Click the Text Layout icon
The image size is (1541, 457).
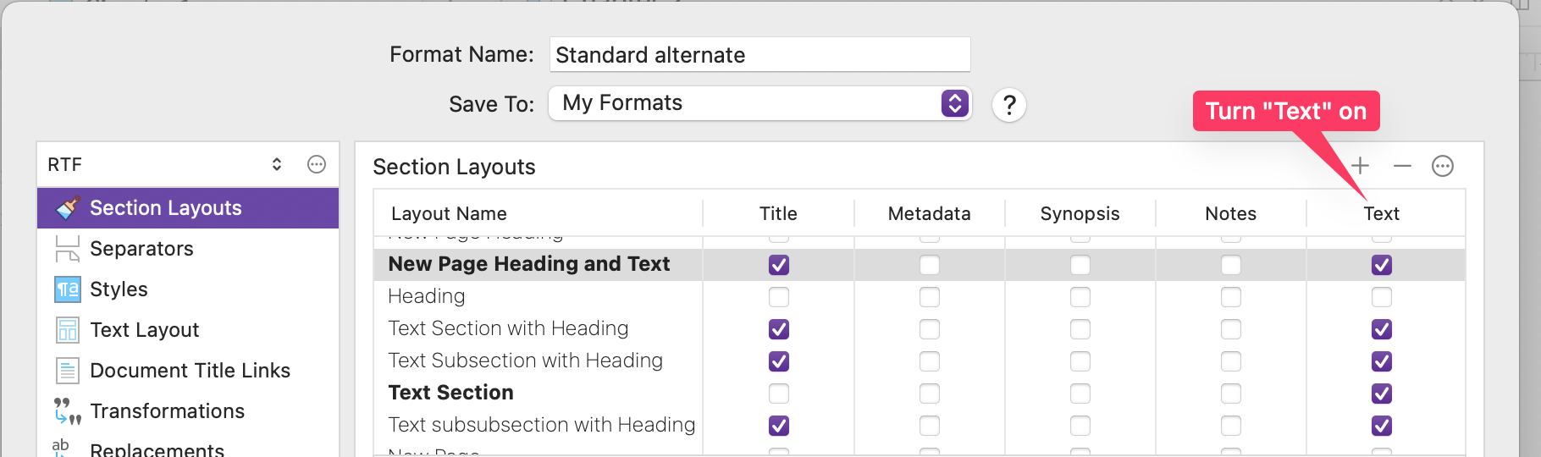tap(68, 330)
